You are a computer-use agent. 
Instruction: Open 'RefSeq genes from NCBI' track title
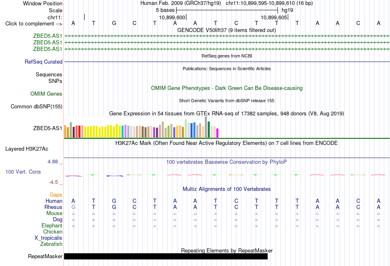(227, 56)
